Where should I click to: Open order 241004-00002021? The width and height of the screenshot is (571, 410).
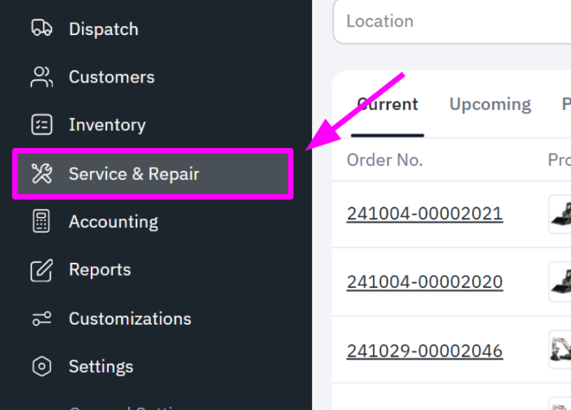(425, 213)
